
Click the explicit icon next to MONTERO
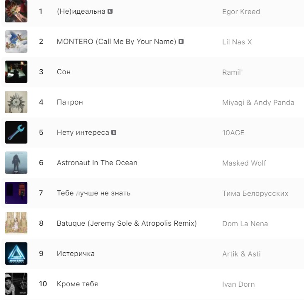pyautogui.click(x=181, y=41)
